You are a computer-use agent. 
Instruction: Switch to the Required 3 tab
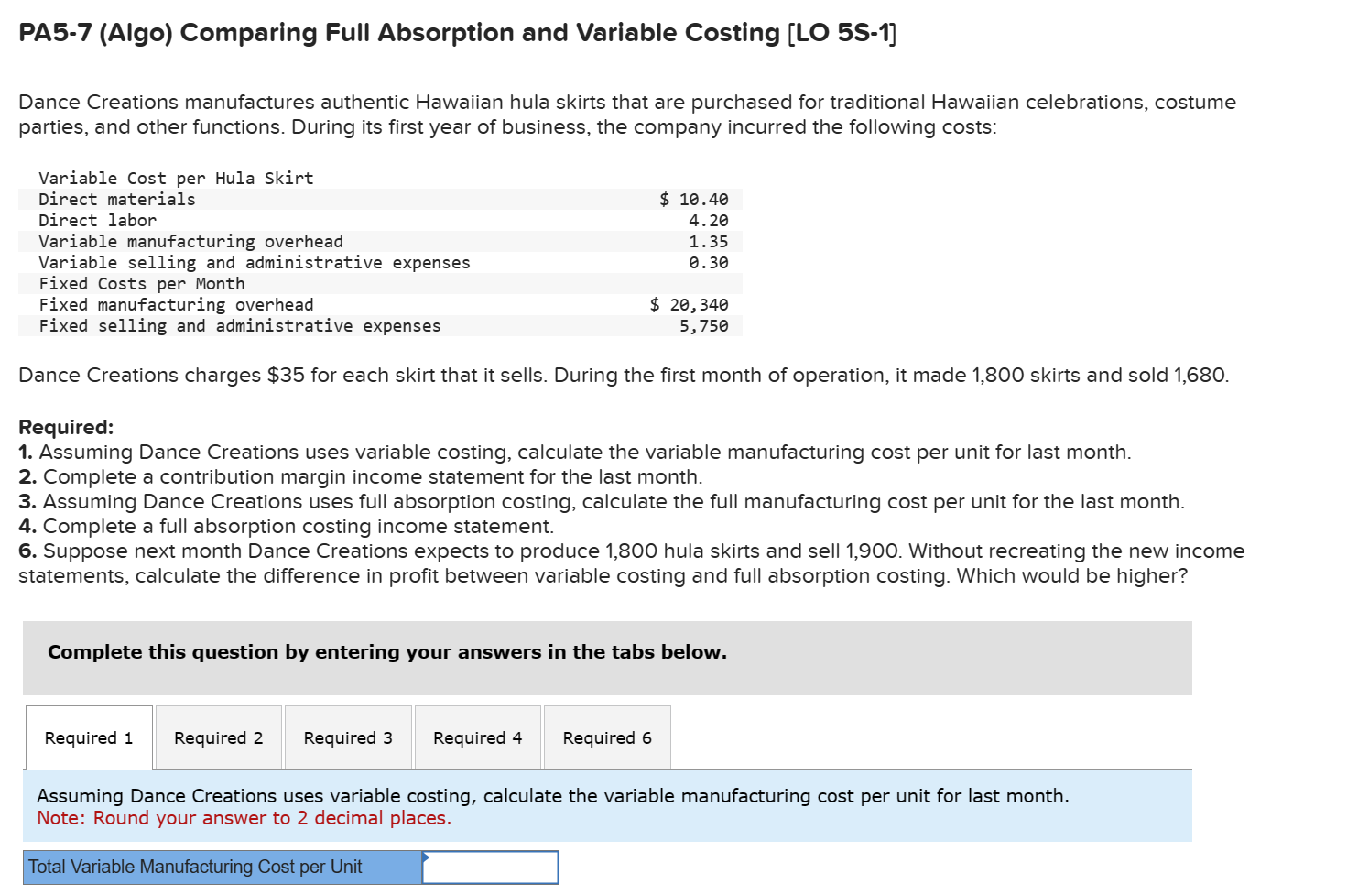point(348,737)
